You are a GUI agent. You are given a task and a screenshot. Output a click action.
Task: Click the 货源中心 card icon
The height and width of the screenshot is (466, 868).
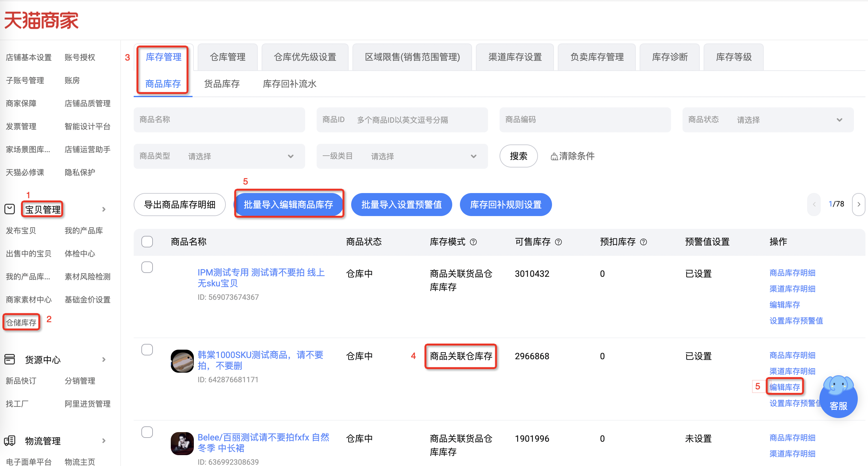click(10, 359)
